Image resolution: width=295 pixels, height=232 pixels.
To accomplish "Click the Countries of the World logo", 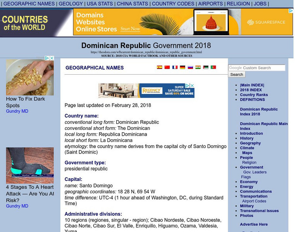I will point(25,23).
